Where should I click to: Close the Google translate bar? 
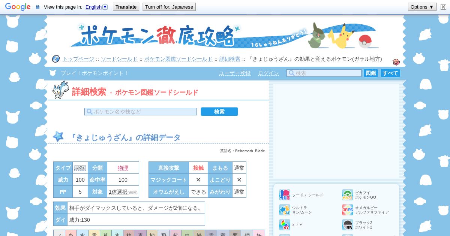pyautogui.click(x=443, y=7)
